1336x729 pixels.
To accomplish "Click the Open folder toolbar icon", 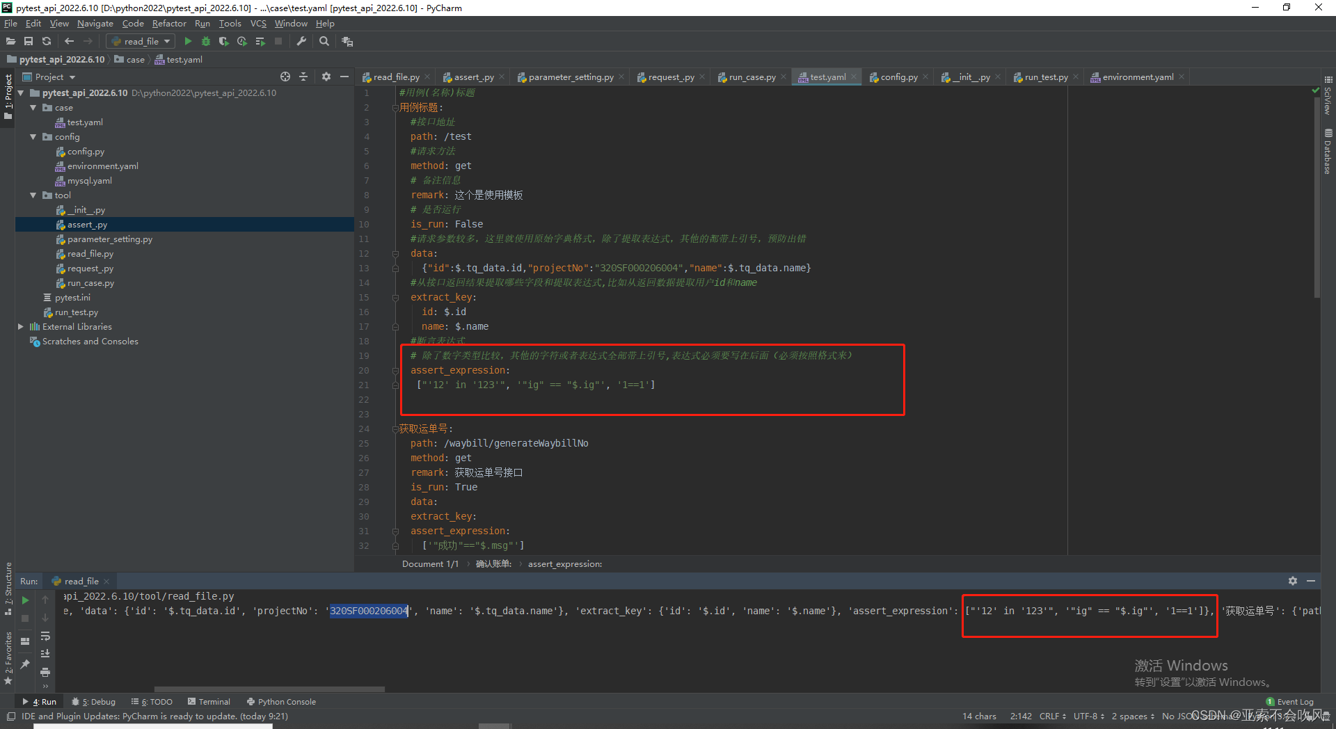I will click(10, 42).
